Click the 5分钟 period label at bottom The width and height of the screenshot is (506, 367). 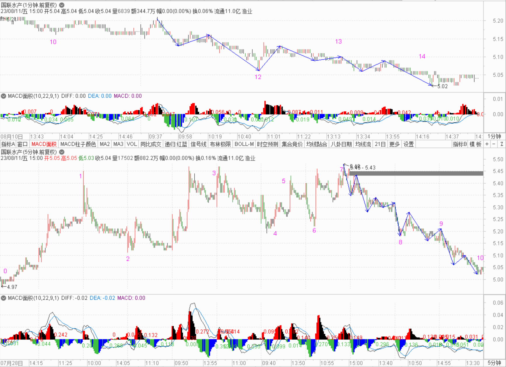(x=494, y=363)
